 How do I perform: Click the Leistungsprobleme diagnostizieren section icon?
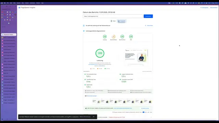coord(84,31)
